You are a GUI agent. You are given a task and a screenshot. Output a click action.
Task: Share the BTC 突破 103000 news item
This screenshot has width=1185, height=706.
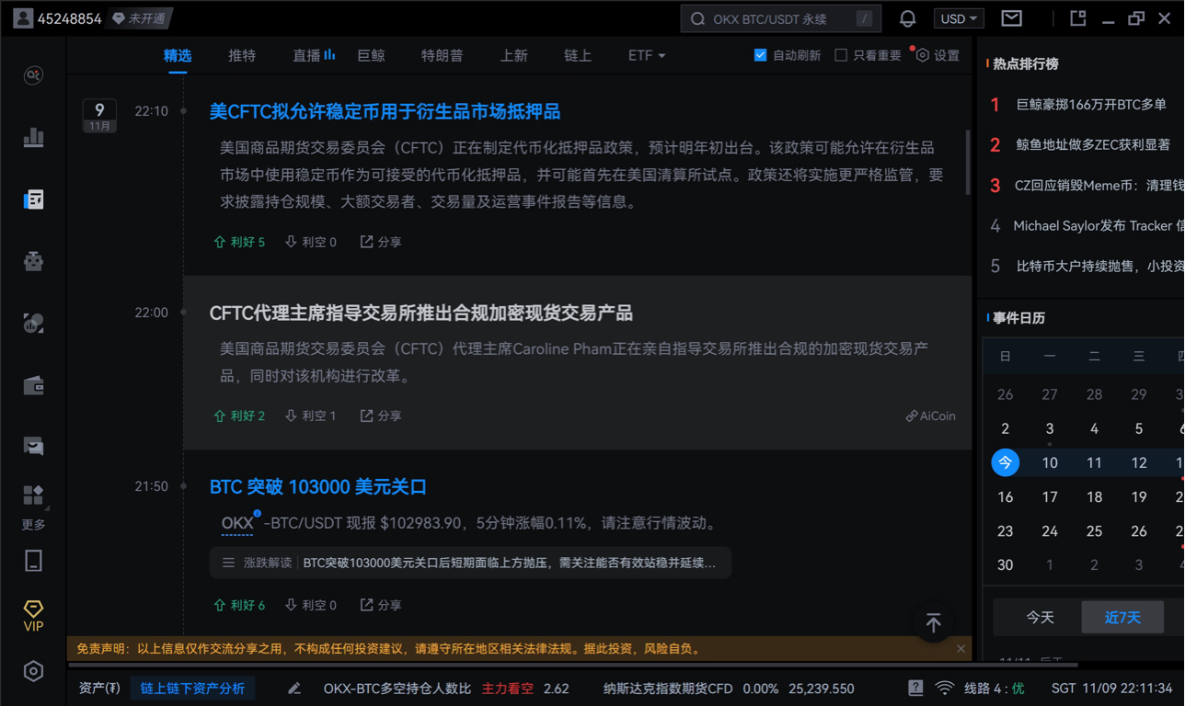381,605
